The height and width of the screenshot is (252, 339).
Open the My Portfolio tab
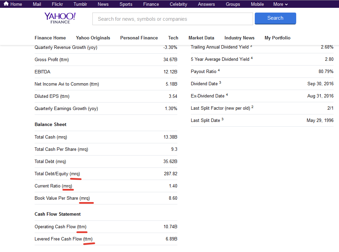pos(278,38)
